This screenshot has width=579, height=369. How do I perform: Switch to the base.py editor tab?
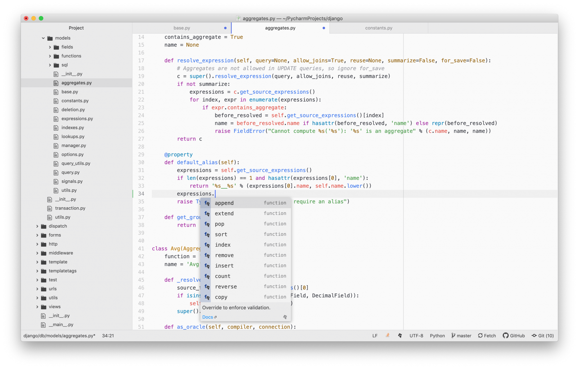click(182, 28)
